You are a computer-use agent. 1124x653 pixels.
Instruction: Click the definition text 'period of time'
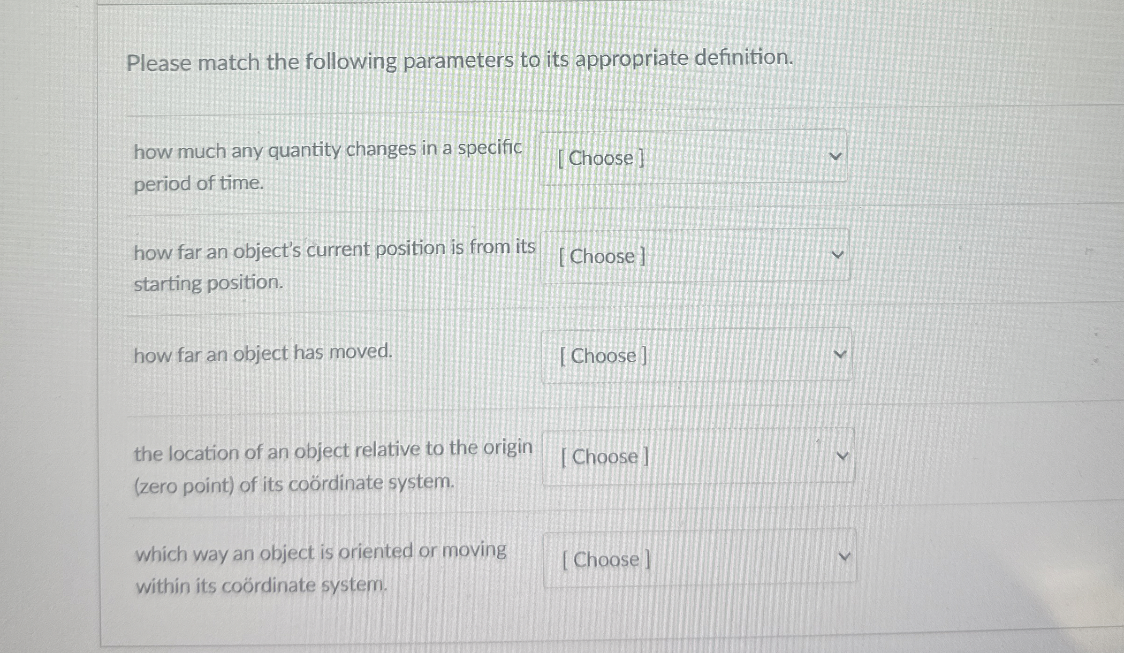(x=198, y=184)
